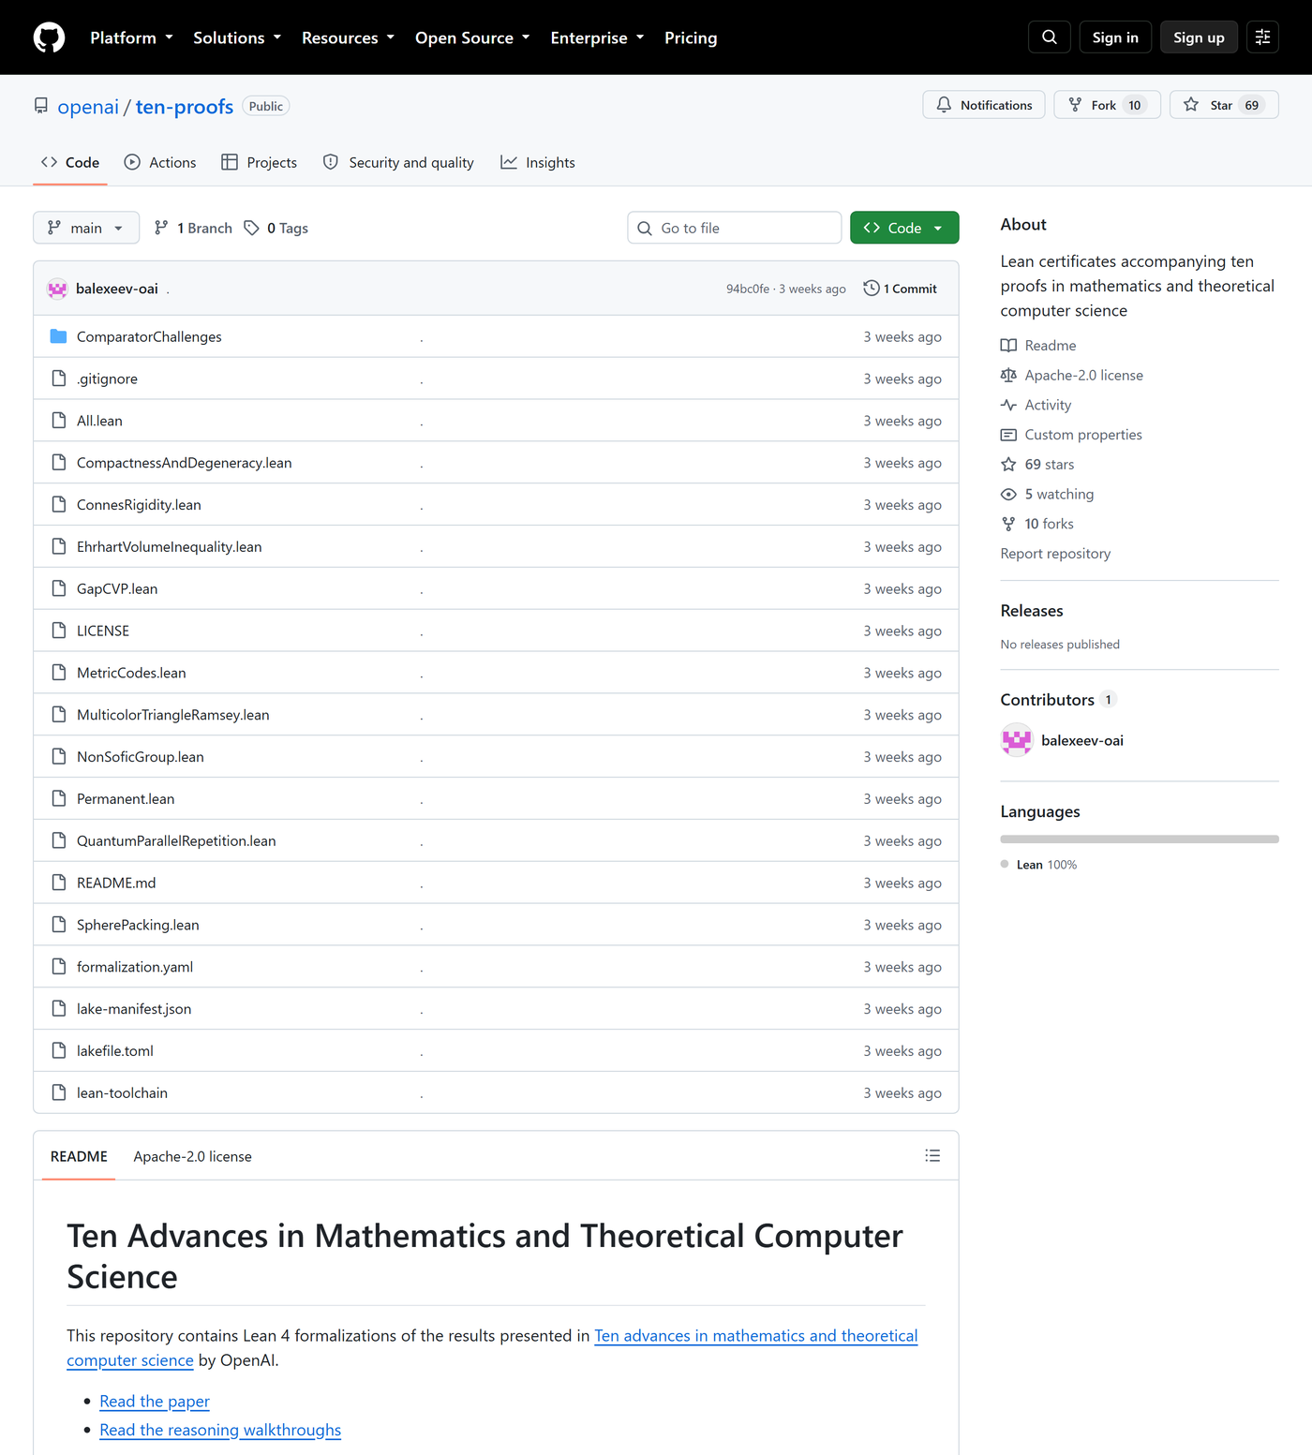Open the openai organization link
This screenshot has width=1312, height=1455.
pyautogui.click(x=88, y=107)
